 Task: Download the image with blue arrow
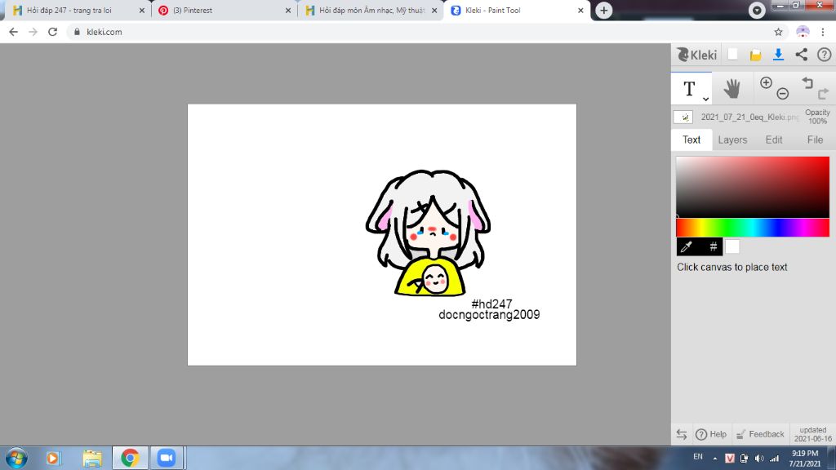pyautogui.click(x=778, y=55)
